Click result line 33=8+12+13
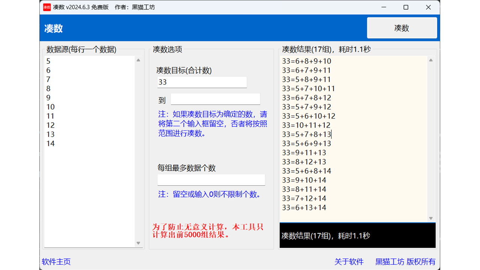 pos(304,162)
